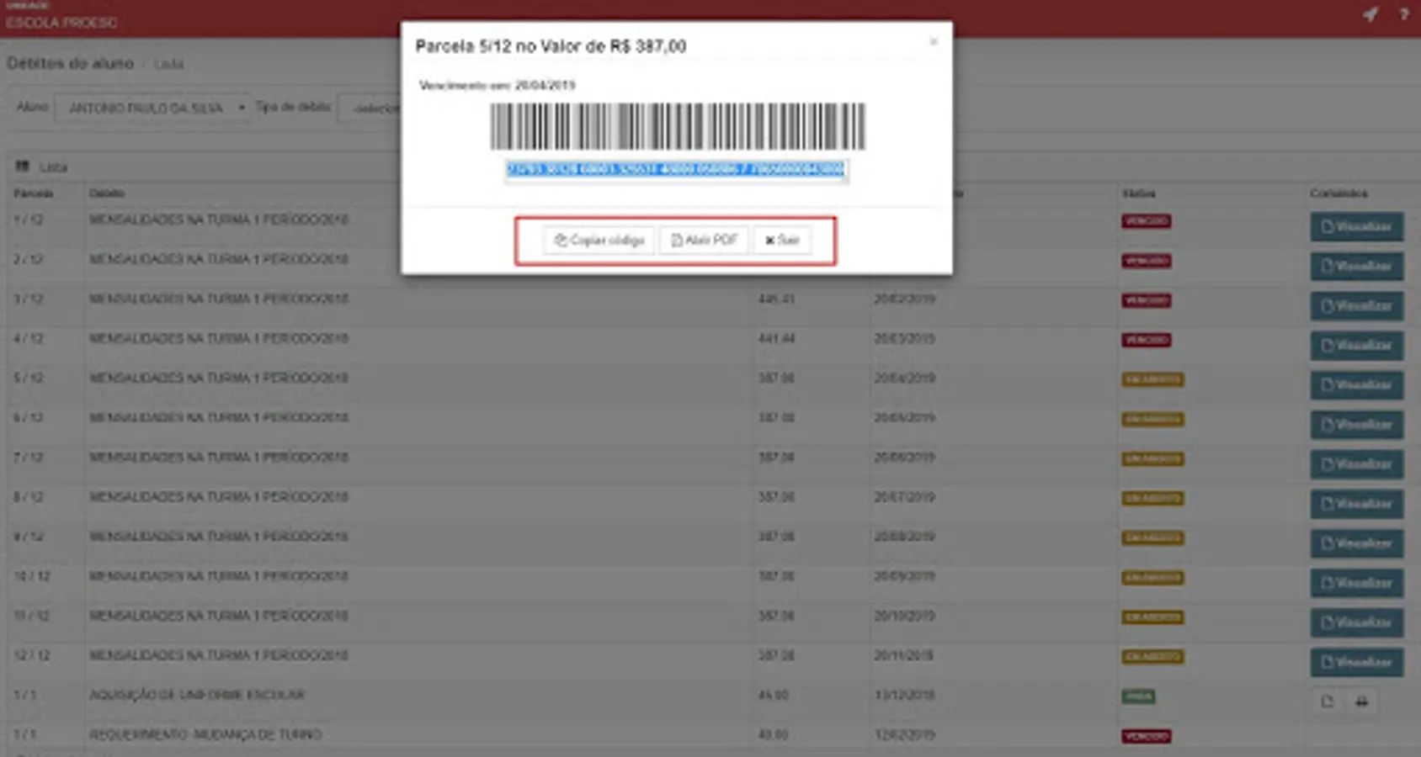Expand the Tipo de débito dropdown
The height and width of the screenshot is (757, 1421).
(x=370, y=109)
